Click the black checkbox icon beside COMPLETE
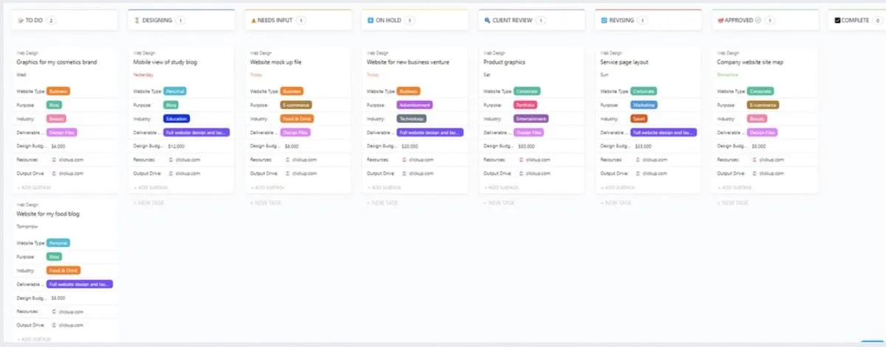886x347 pixels. (837, 21)
